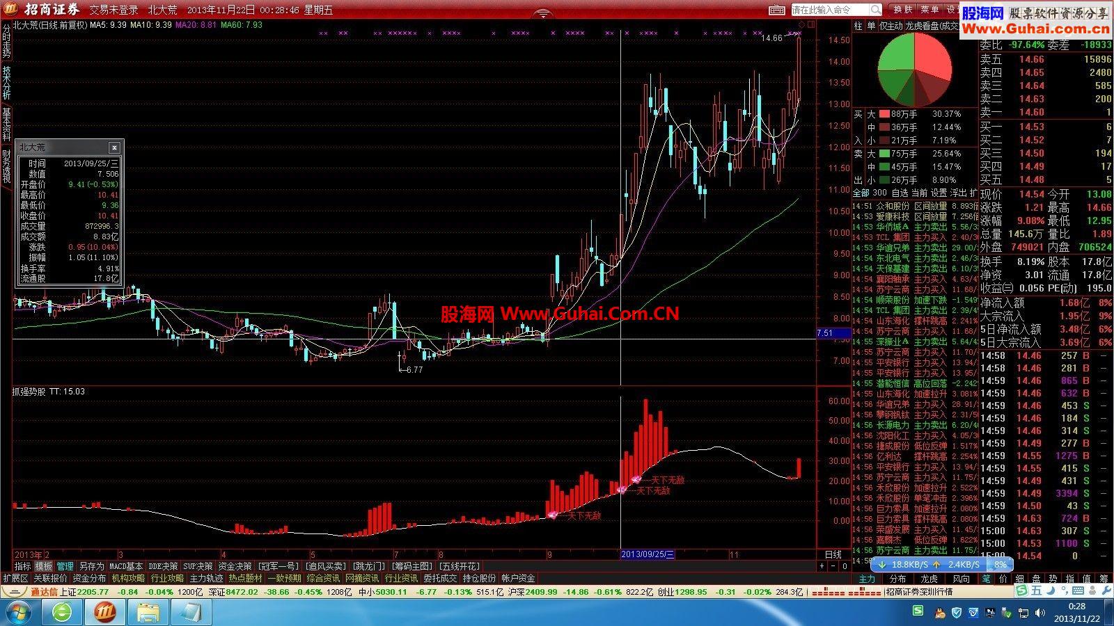Click the Sogou S icon in IME bar
The image size is (1114, 626).
(x=1021, y=591)
